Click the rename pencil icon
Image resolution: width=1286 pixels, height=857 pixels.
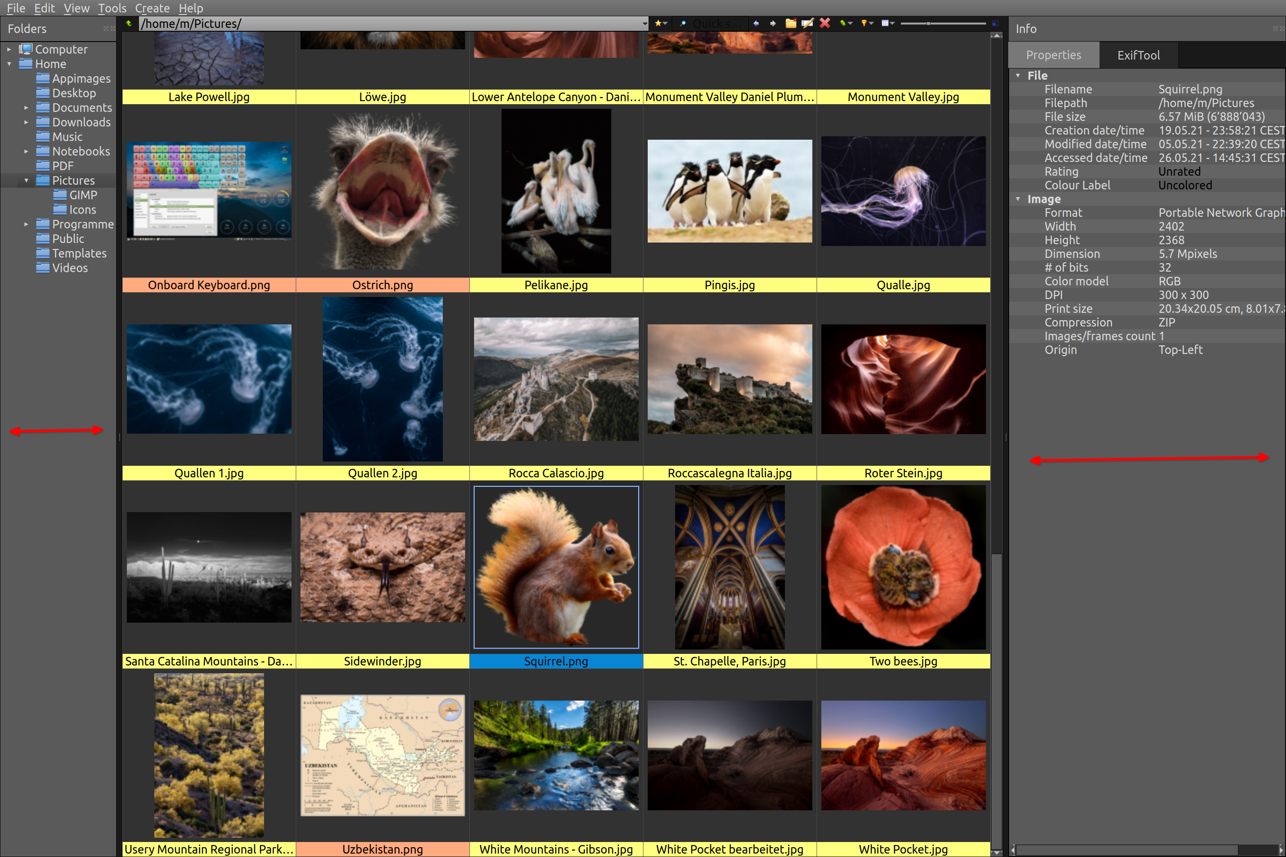(808, 24)
